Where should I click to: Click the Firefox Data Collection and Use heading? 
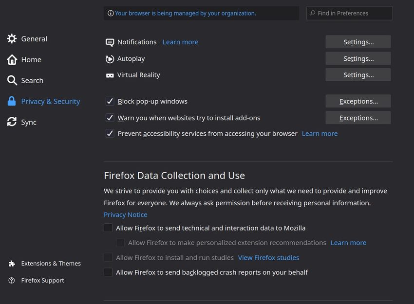click(174, 176)
